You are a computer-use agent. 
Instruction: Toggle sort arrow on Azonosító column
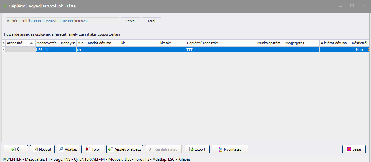[x=31, y=43]
